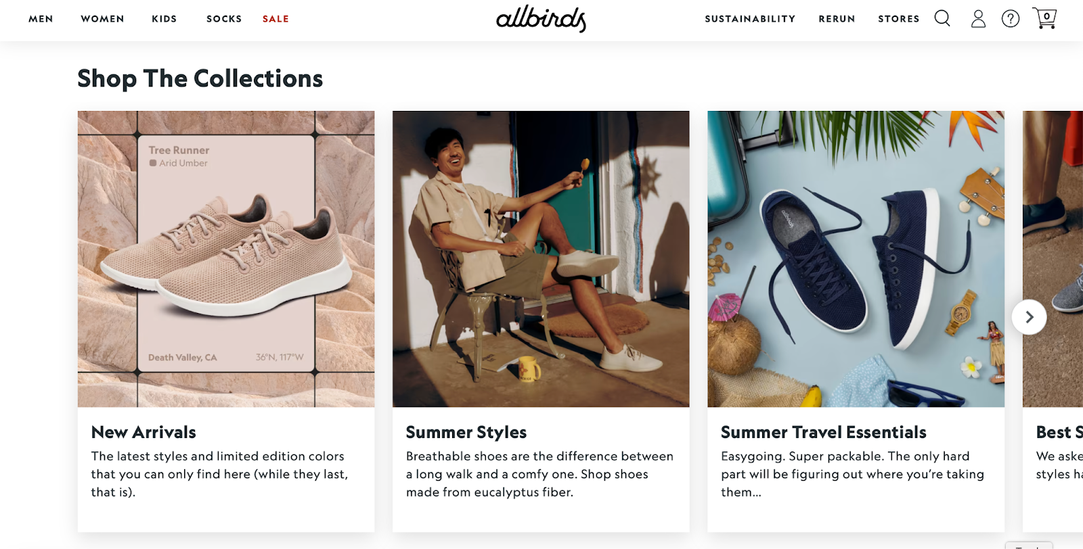This screenshot has width=1083, height=549.
Task: Advance carousel with the right arrow
Action: tap(1029, 317)
